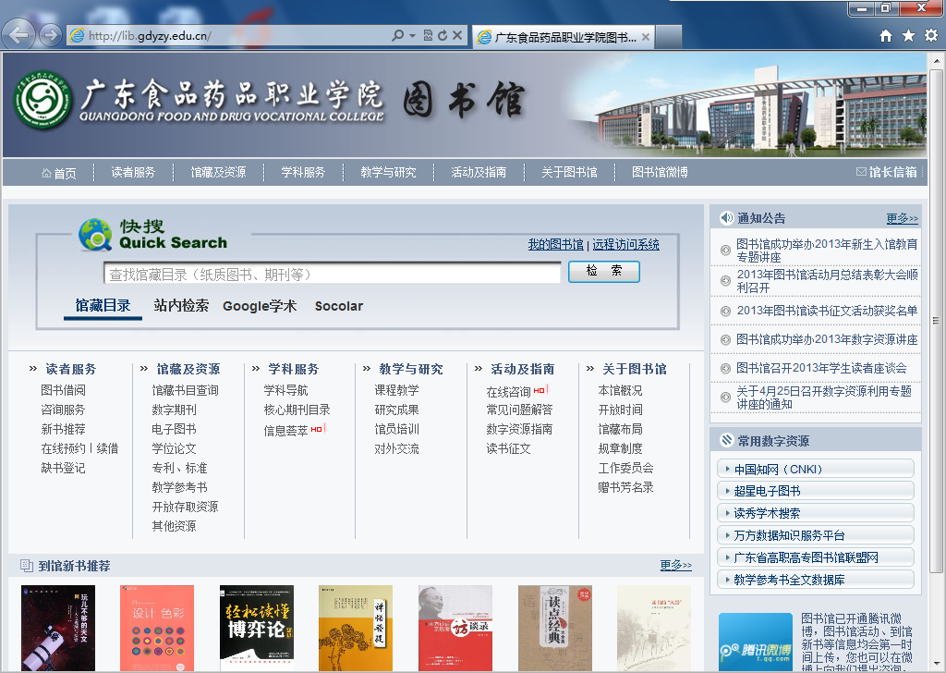Open 读秀学术搜索 resource
Image resolution: width=946 pixels, height=673 pixels.
(816, 513)
